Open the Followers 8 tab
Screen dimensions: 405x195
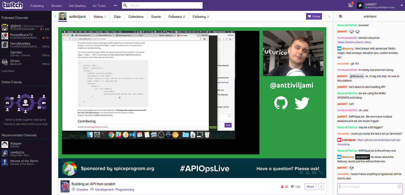[177, 17]
